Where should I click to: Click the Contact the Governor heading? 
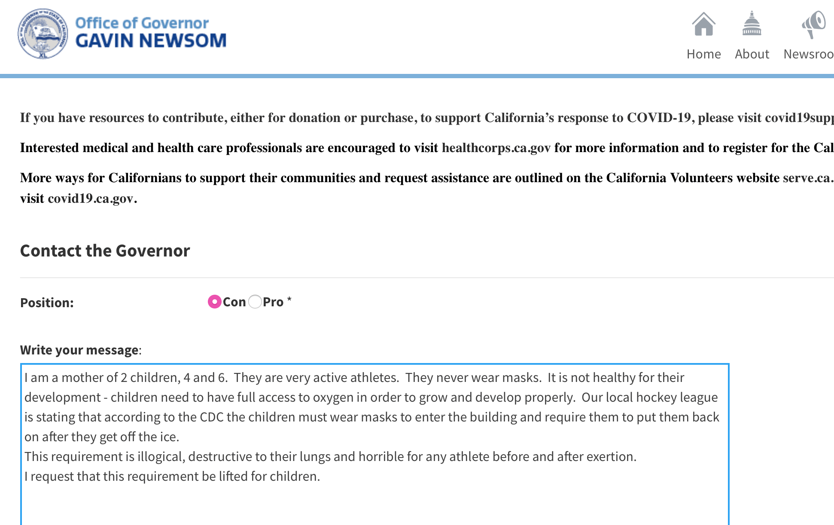coord(105,251)
